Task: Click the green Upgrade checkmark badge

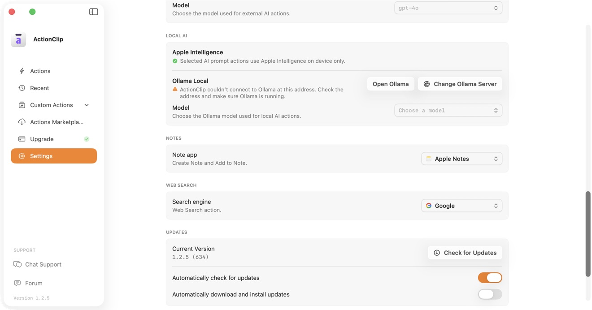Action: coord(87,139)
